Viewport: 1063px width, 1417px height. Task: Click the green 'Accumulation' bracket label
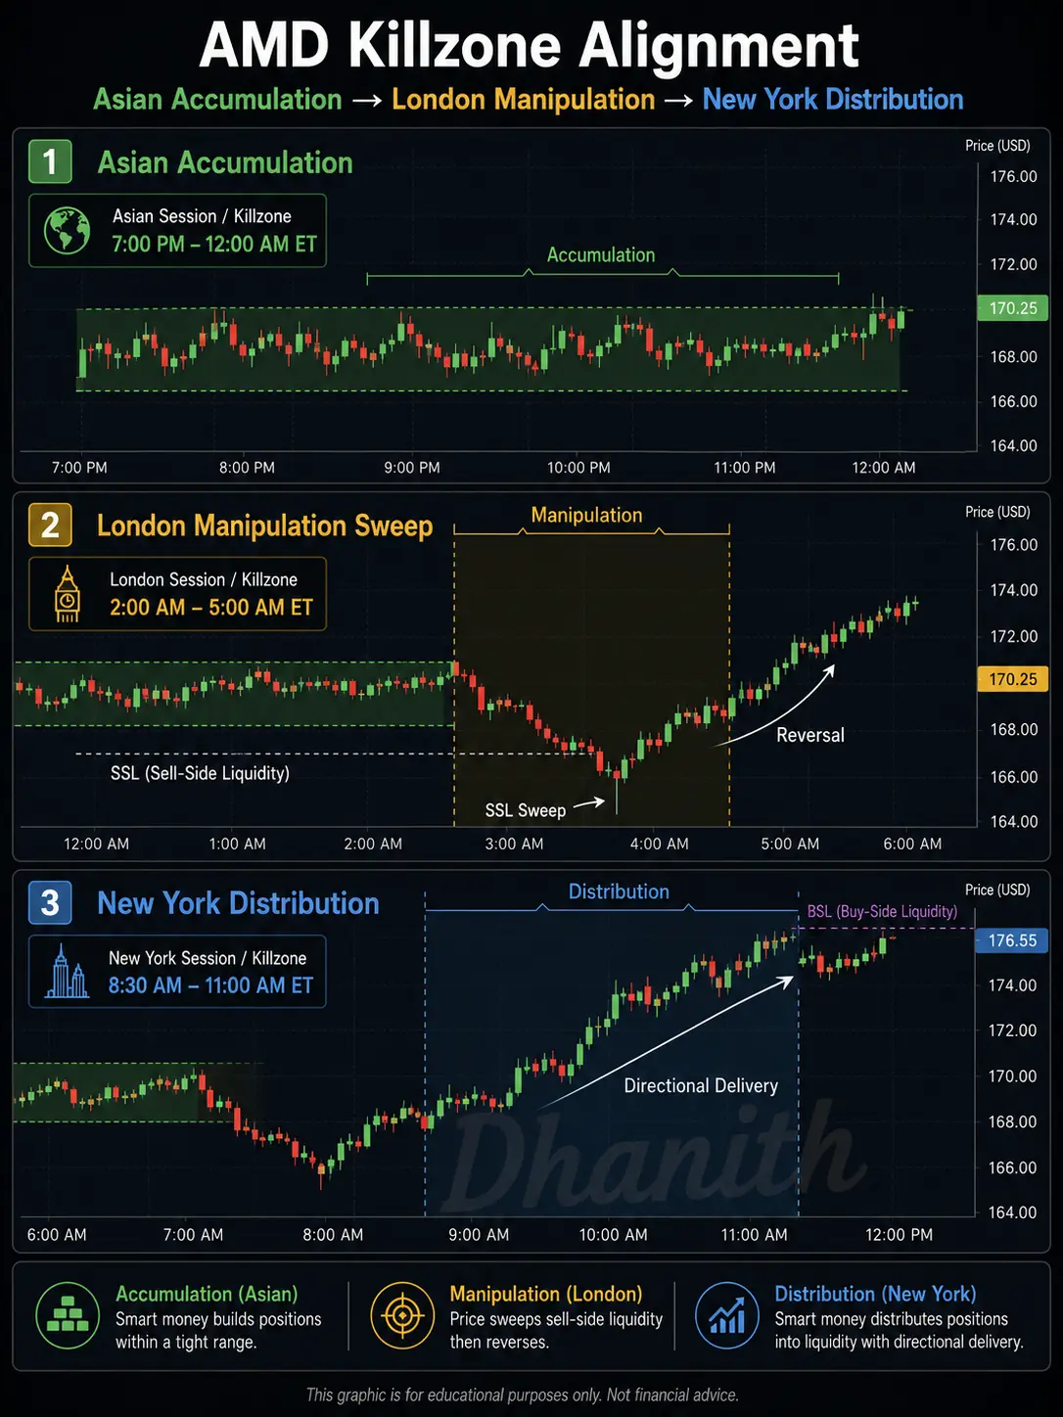click(601, 254)
